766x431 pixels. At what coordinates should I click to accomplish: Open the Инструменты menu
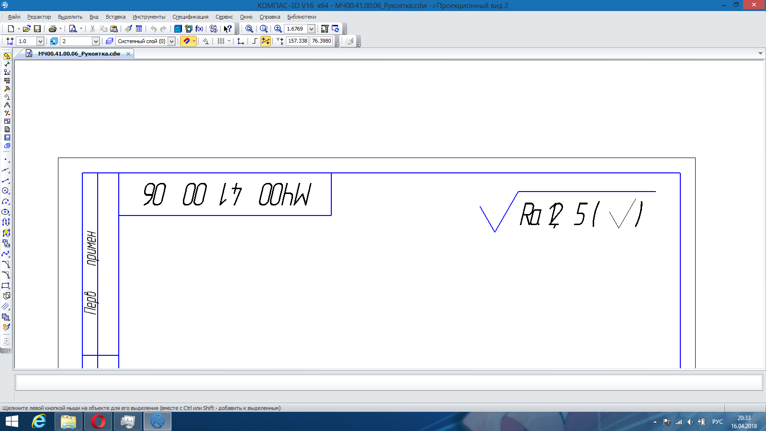coord(149,17)
